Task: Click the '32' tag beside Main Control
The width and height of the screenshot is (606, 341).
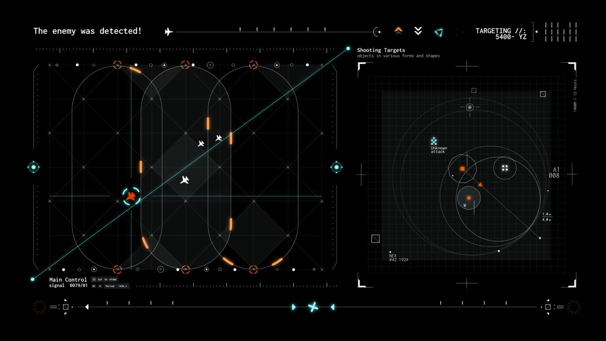Action: click(94, 280)
